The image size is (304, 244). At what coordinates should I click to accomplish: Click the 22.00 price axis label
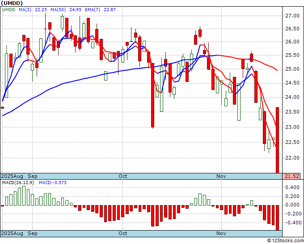[292, 158]
